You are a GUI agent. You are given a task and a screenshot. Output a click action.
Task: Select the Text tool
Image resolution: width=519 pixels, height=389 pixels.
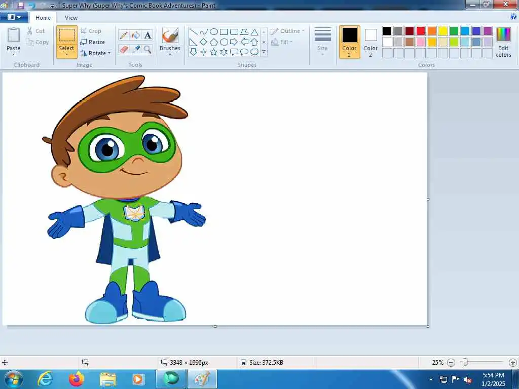point(147,35)
